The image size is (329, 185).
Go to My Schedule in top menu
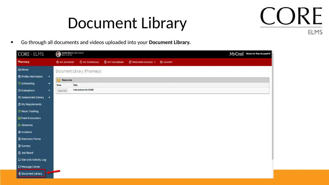[89, 62]
